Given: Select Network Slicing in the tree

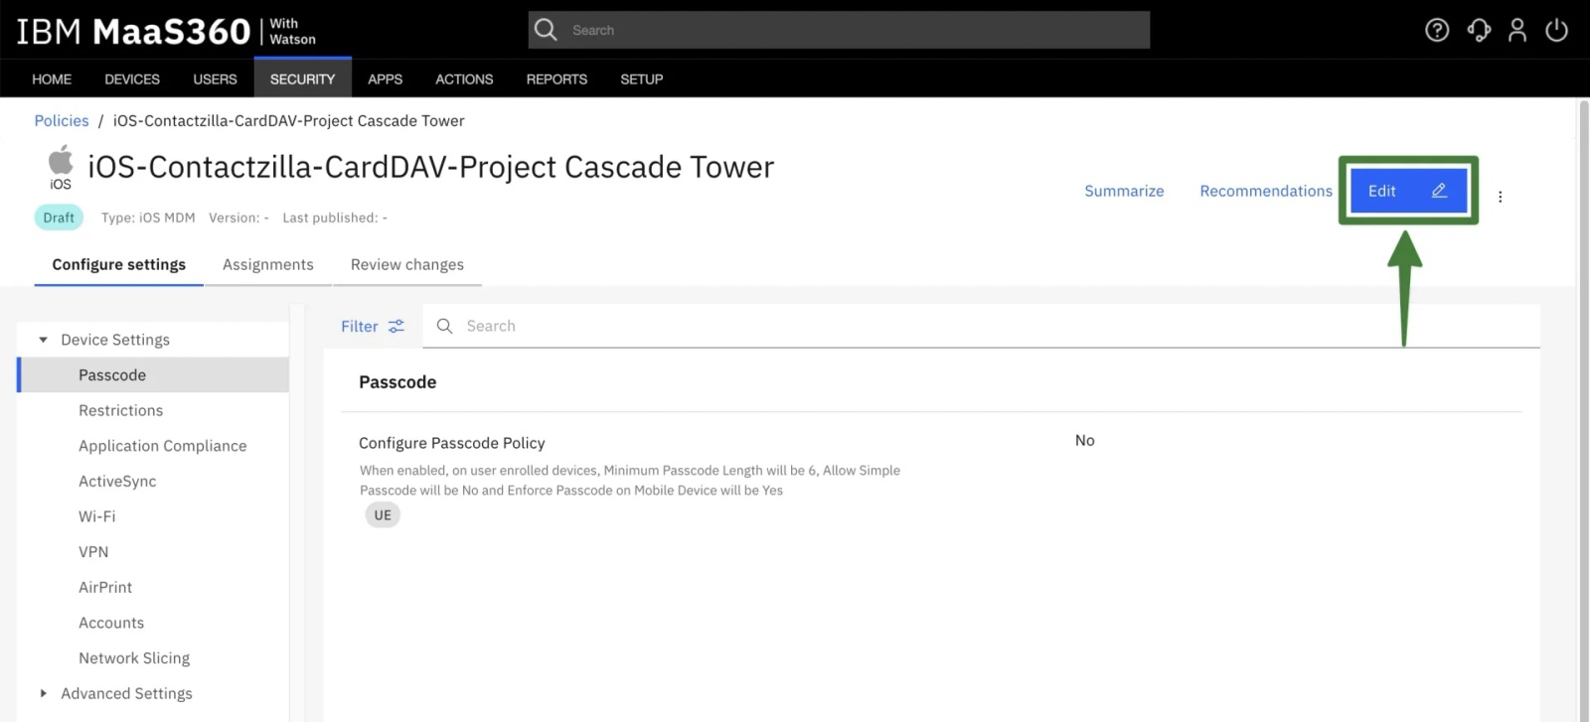Looking at the screenshot, I should coord(134,657).
